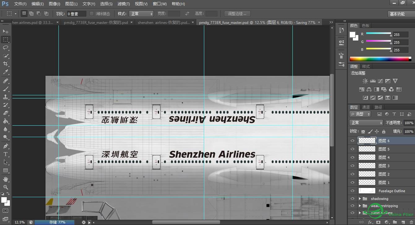Add a Curves adjustment
415x225 pixels.
[x=380, y=81]
